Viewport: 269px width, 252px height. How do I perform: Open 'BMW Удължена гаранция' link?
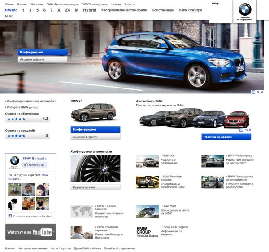pyautogui.click(x=107, y=229)
